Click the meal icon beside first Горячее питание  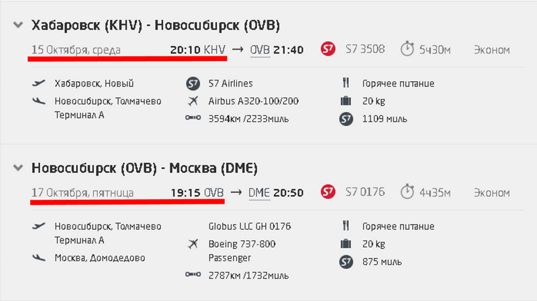point(346,84)
